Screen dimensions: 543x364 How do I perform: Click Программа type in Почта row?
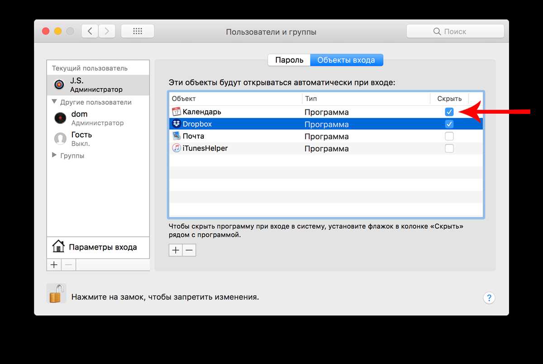(x=326, y=137)
